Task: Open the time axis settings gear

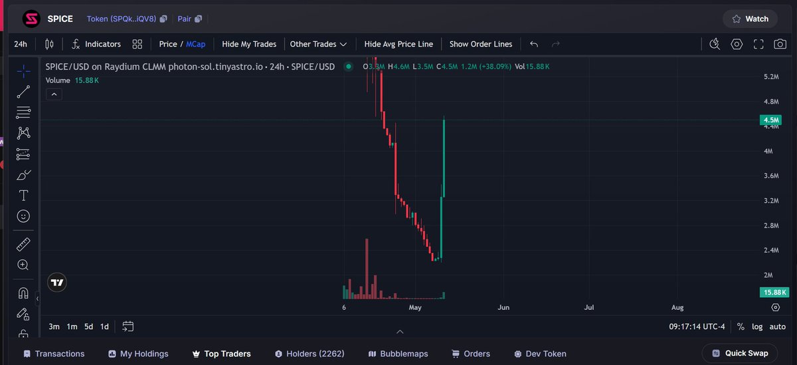Action: pos(775,307)
